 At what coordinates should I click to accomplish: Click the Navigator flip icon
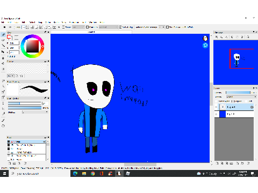click(248, 37)
